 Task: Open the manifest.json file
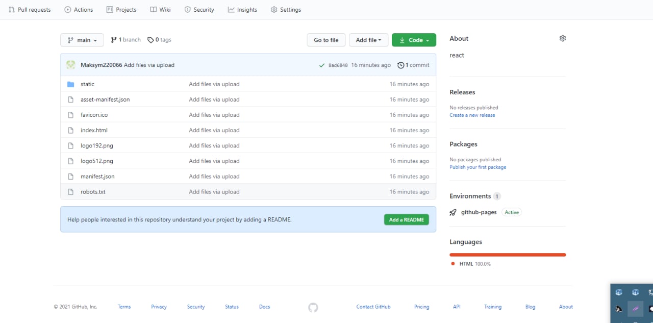coord(97,176)
